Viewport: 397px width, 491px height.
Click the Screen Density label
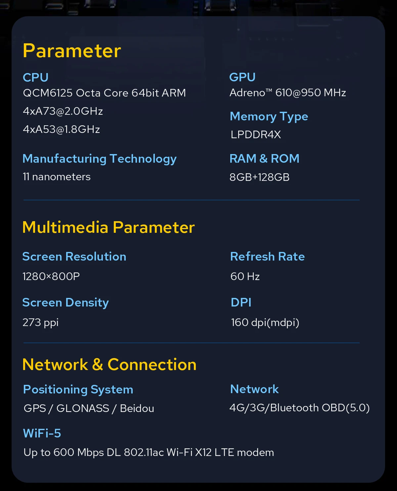tap(66, 303)
